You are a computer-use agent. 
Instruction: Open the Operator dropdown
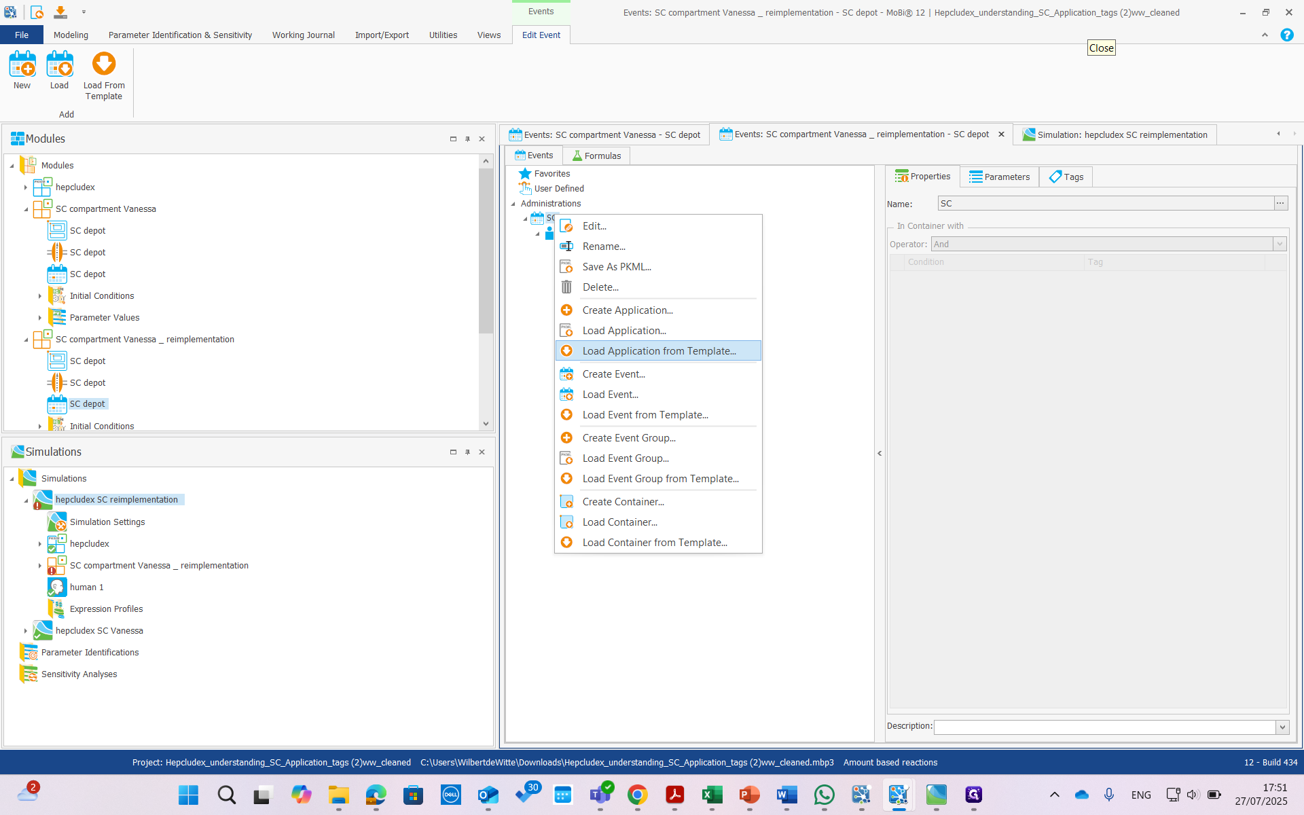coord(1280,244)
